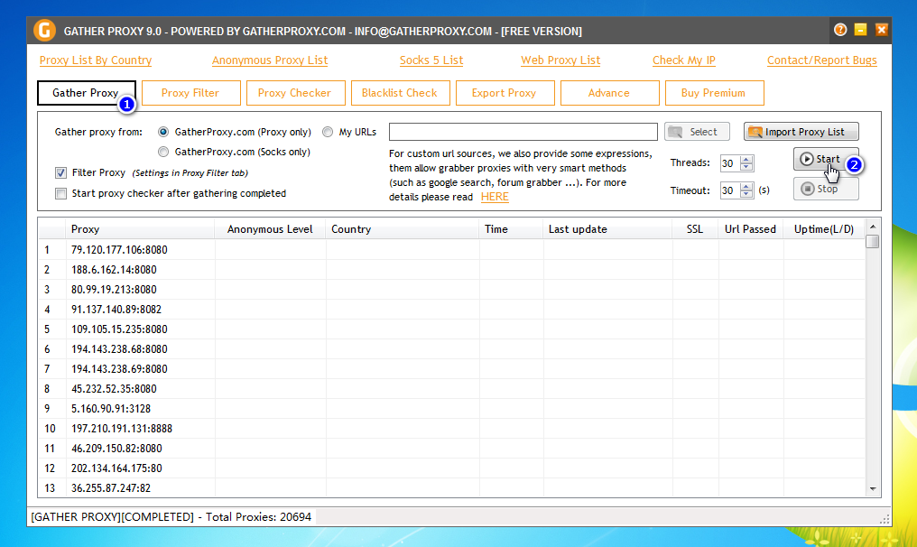The width and height of the screenshot is (917, 547).
Task: Enable start proxy checker after gathering
Action: click(60, 194)
